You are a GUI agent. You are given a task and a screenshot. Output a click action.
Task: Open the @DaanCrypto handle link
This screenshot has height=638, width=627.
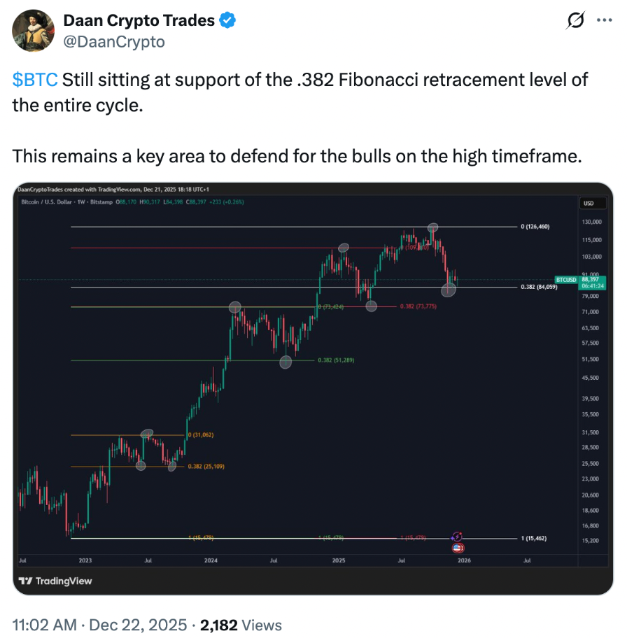tap(114, 42)
